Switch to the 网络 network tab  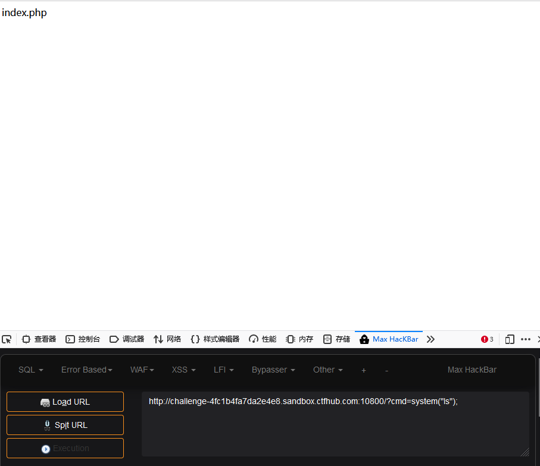coord(167,339)
